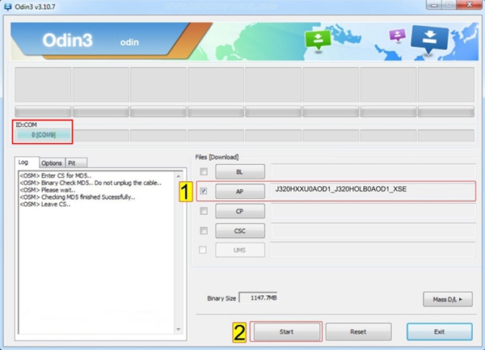
Task: Click the Reset button
Action: [x=358, y=331]
